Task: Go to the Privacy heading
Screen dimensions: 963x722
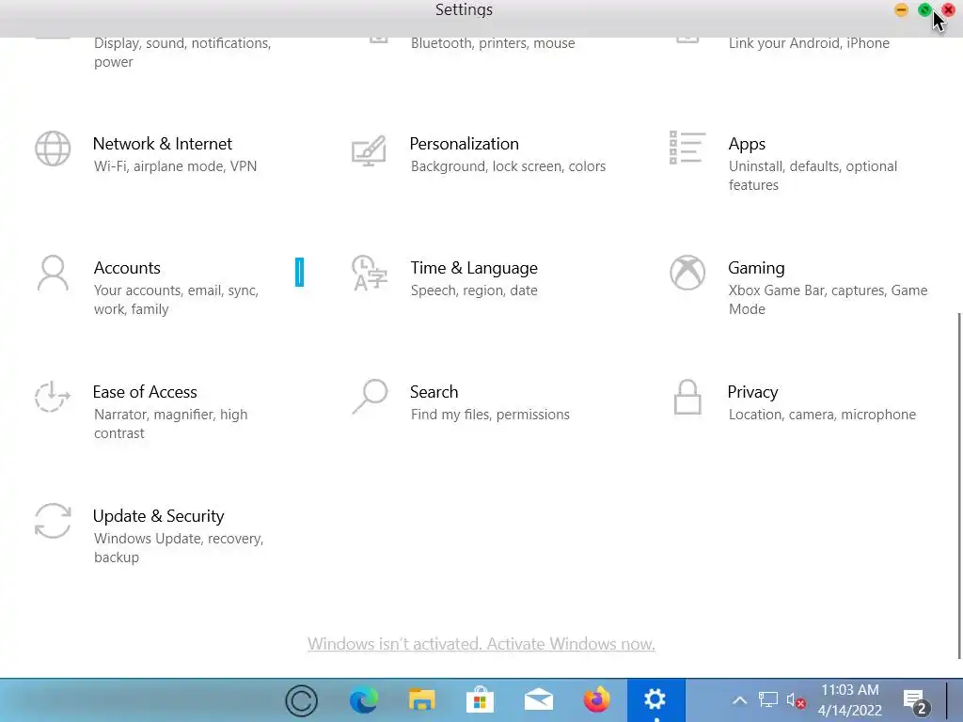Action: tap(752, 392)
